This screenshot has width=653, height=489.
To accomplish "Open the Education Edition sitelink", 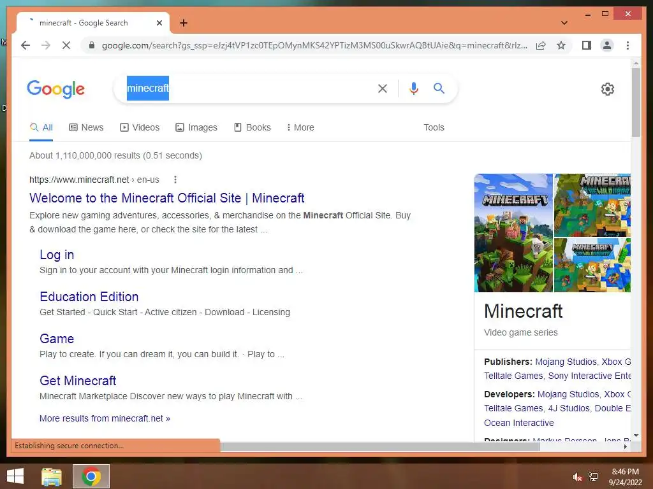I will (89, 297).
